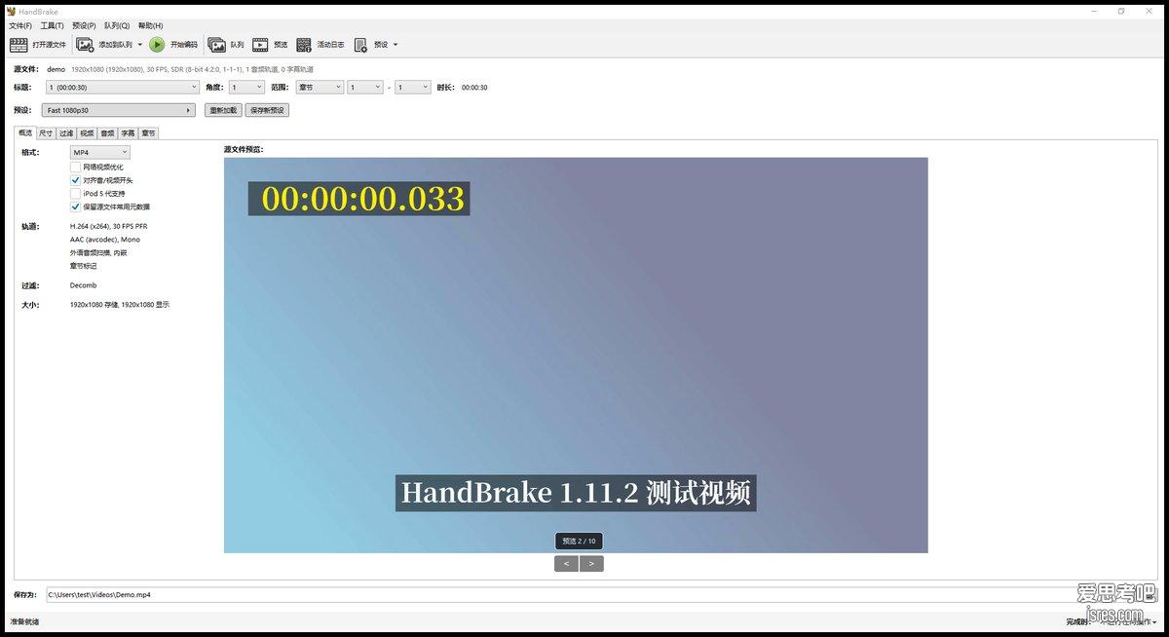Click the Open Source clapperboard icon
Screen dimensions: 1169x637
point(19,45)
